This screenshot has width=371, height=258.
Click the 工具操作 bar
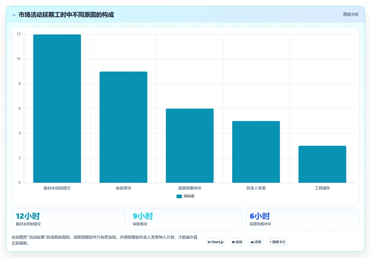322,164
